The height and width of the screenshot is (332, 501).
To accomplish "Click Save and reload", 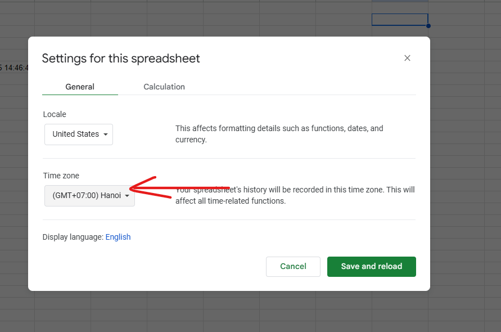I will (371, 267).
